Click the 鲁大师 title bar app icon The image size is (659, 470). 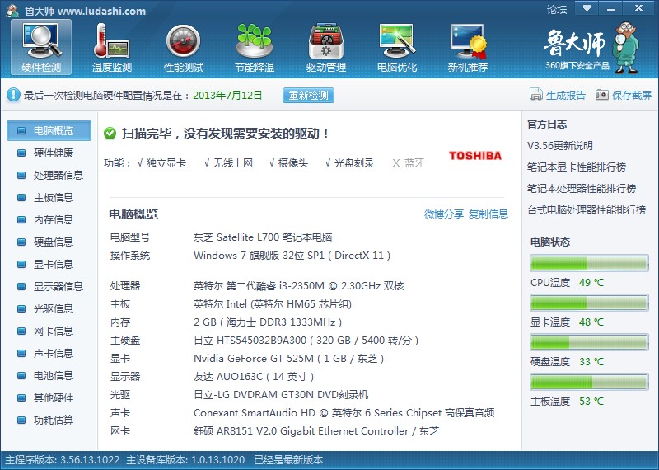[12, 11]
